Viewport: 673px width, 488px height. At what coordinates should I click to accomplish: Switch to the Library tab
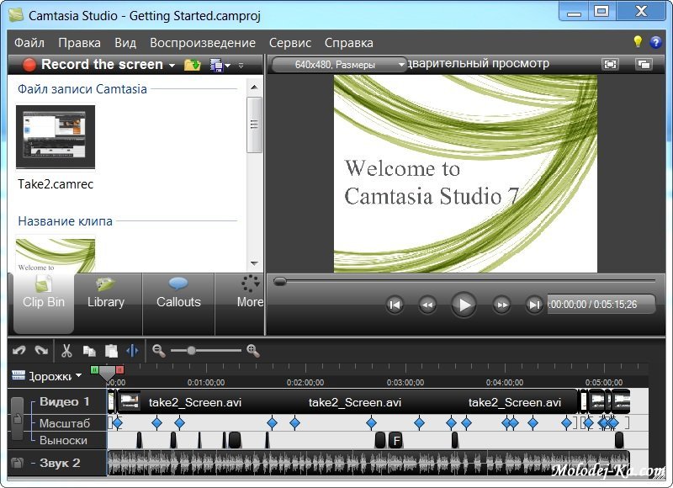pos(106,303)
